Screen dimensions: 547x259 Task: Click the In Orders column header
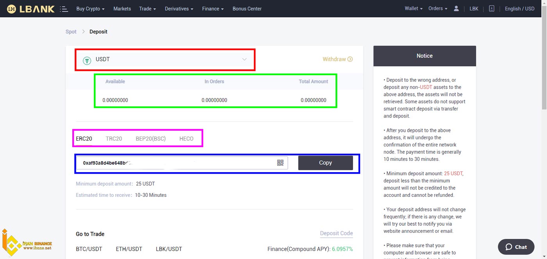coord(215,81)
